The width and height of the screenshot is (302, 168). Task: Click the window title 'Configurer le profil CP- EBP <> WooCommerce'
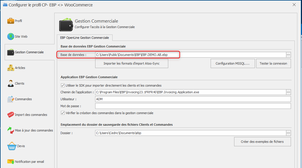coord(51,5)
